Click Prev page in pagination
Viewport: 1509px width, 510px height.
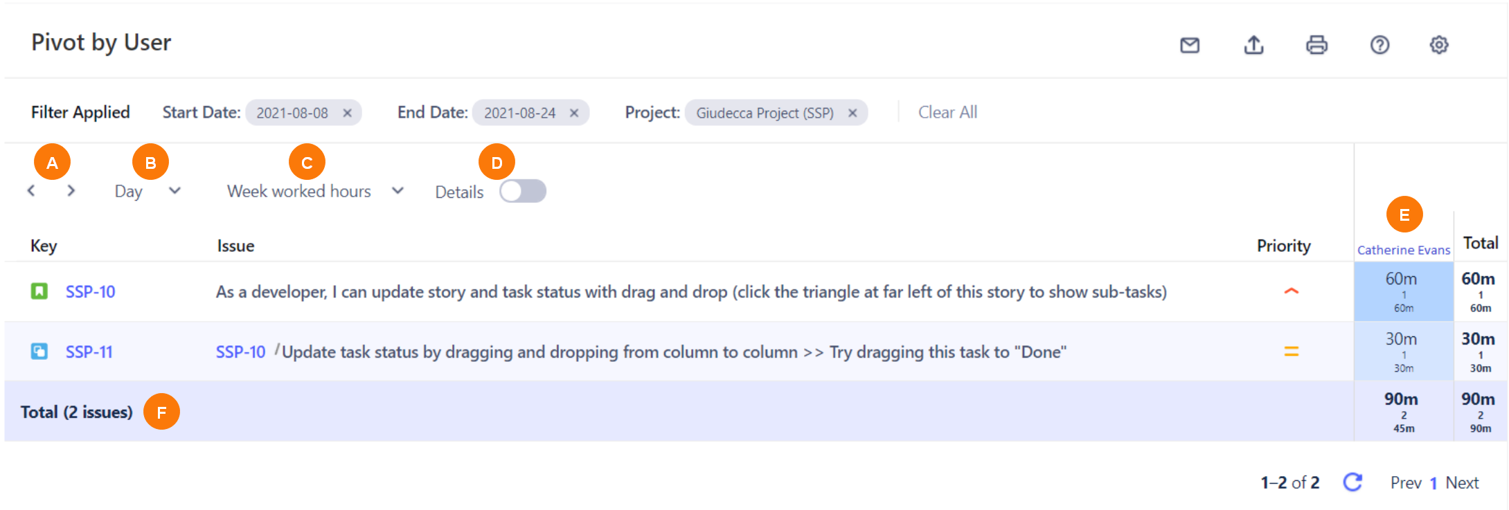(1405, 483)
